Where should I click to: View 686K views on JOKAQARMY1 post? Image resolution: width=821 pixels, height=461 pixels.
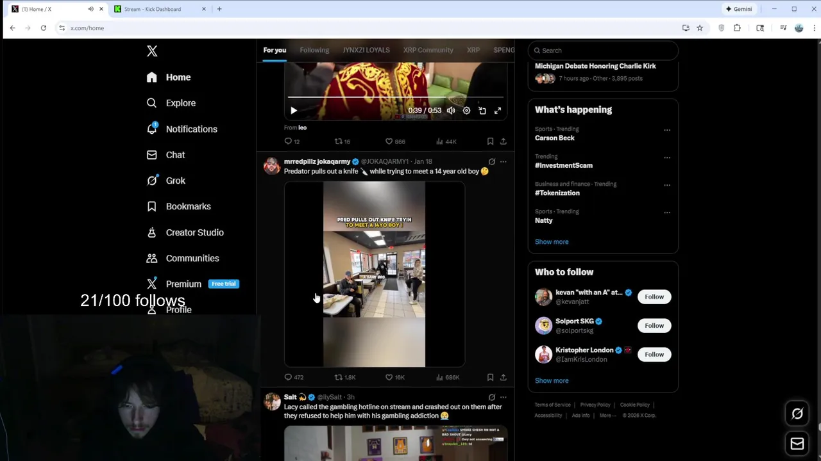click(x=448, y=377)
